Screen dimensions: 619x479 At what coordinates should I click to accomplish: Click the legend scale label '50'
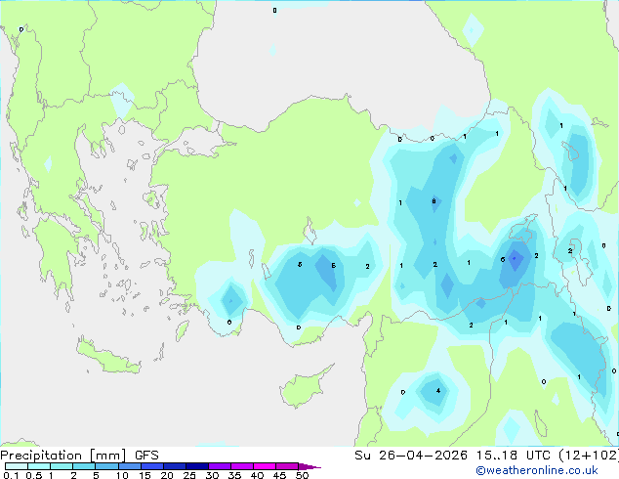click(x=302, y=475)
